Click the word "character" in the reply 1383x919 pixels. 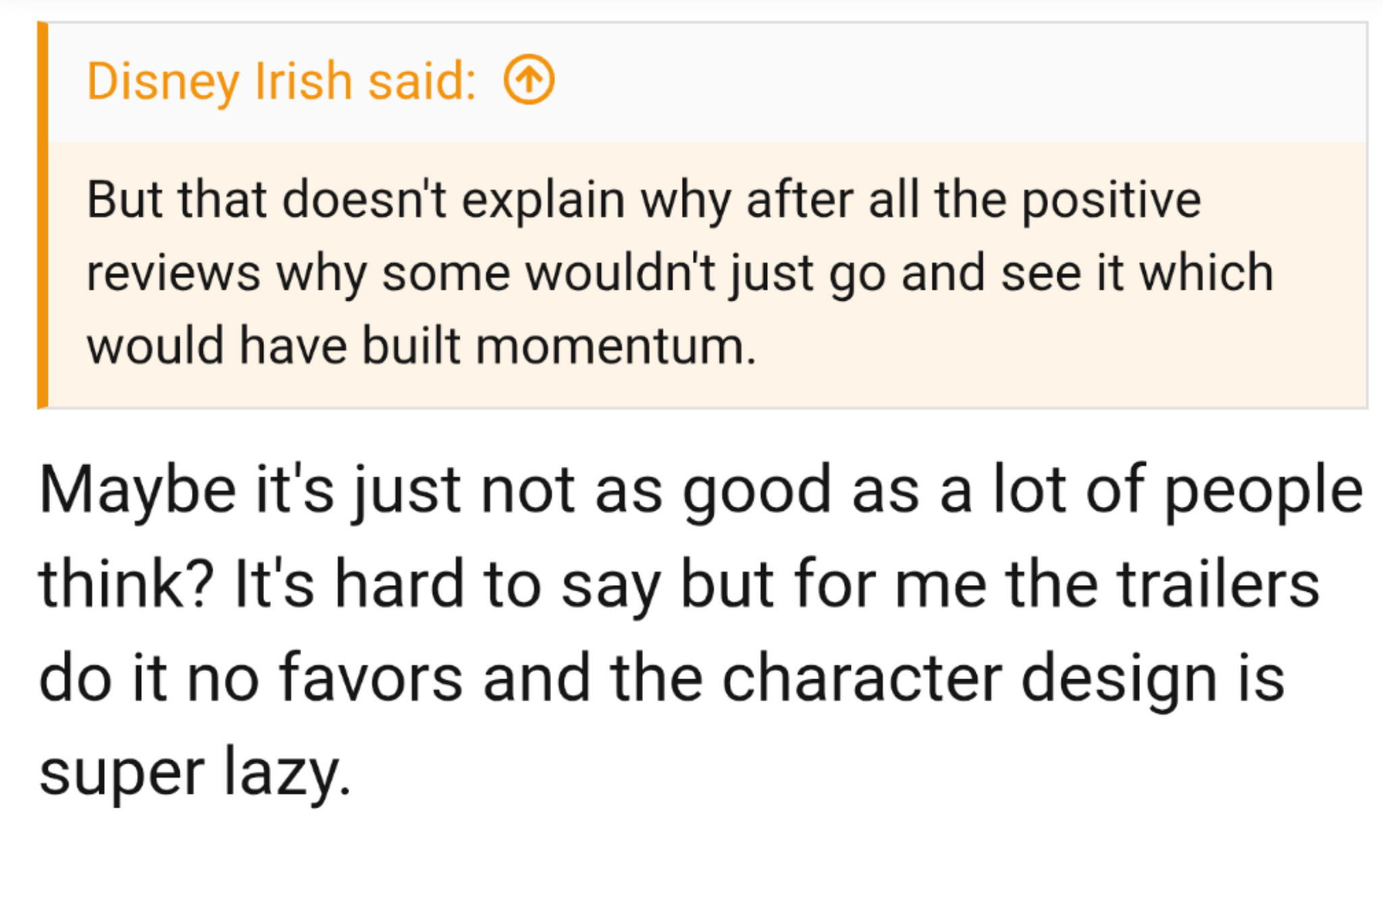pos(862,678)
